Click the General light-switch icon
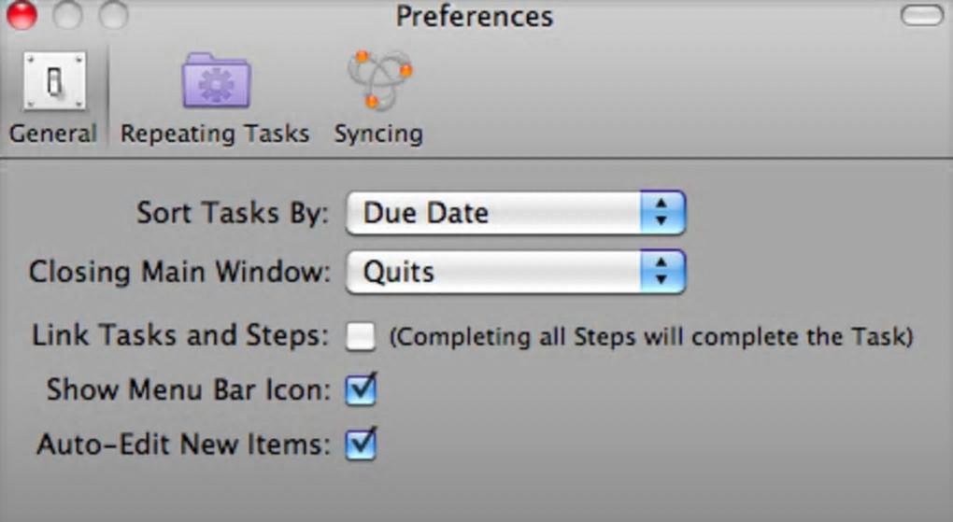 54,81
